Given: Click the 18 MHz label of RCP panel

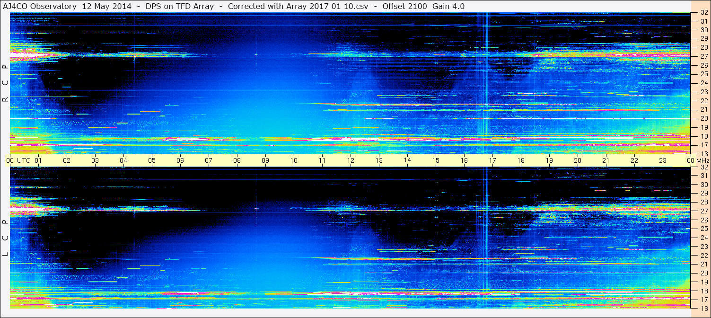Looking at the screenshot, I should tap(704, 136).
